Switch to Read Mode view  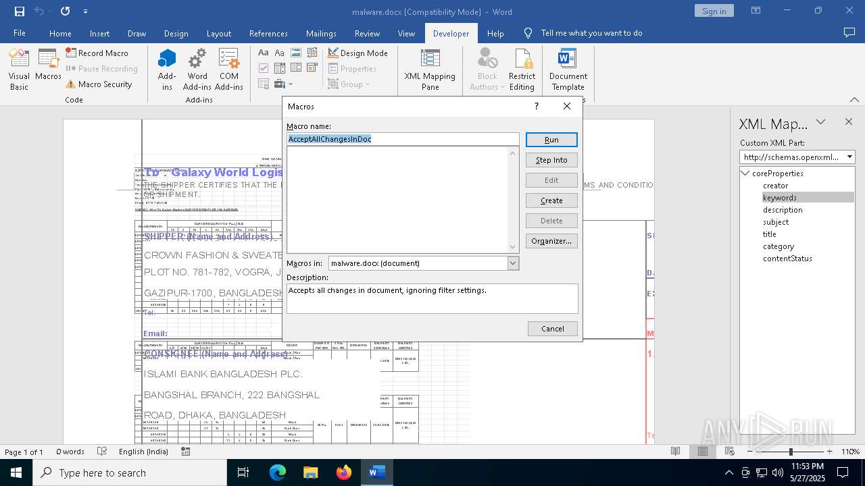coord(675,452)
